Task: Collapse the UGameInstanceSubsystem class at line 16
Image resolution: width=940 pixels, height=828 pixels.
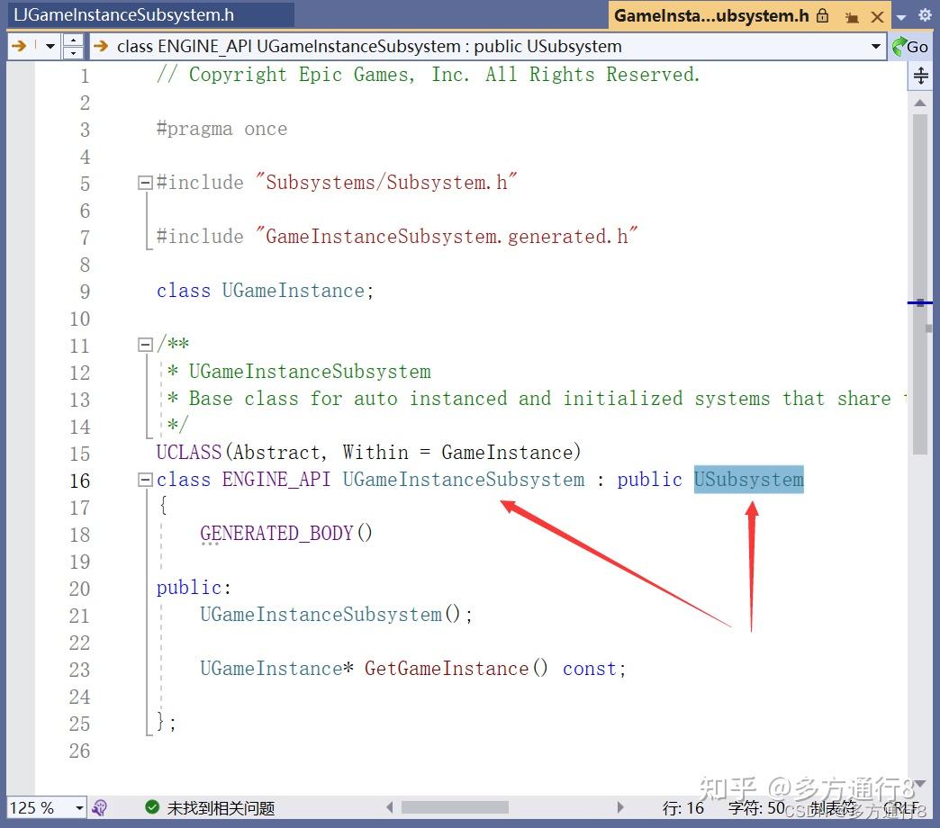Action: 144,480
